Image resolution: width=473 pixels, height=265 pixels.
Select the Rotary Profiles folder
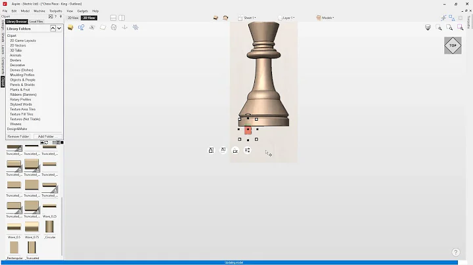pos(20,100)
